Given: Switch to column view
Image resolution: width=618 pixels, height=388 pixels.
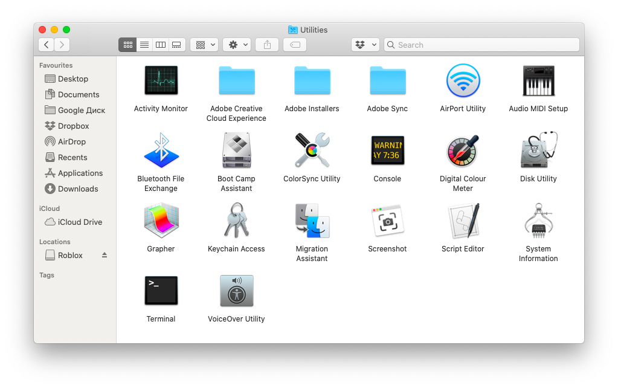Looking at the screenshot, I should 161,45.
